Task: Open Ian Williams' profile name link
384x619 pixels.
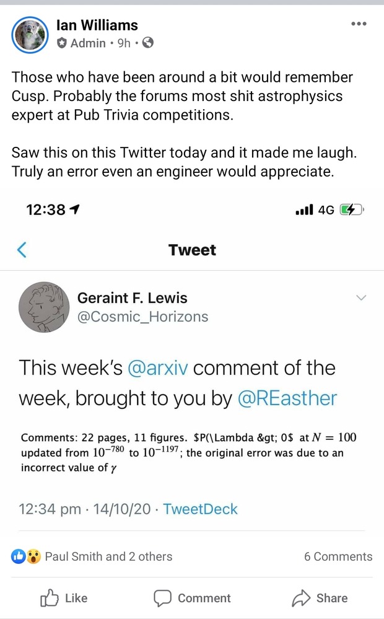Action: [x=97, y=25]
